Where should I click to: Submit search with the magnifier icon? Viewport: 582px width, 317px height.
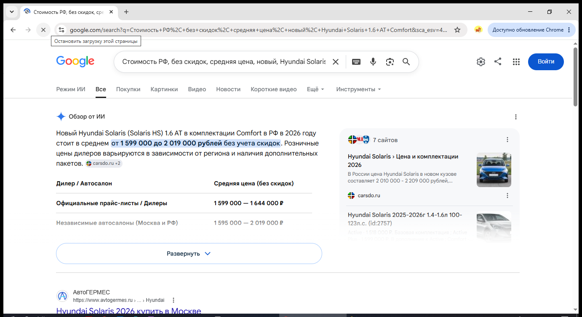click(406, 62)
